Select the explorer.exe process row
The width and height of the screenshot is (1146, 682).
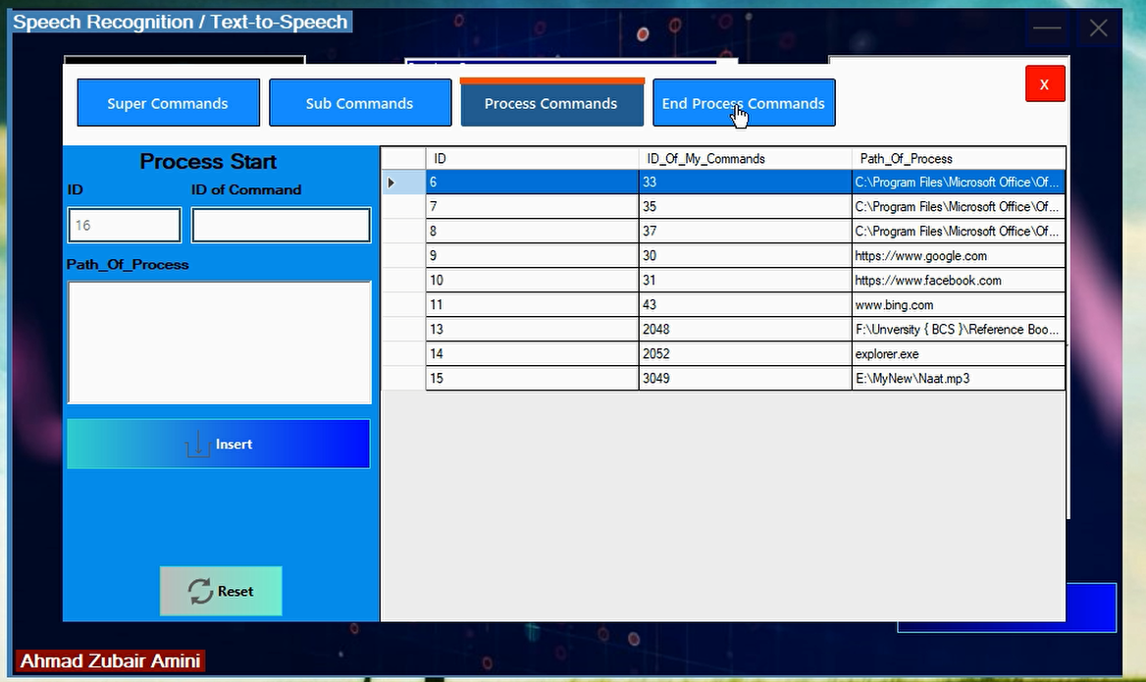958,354
